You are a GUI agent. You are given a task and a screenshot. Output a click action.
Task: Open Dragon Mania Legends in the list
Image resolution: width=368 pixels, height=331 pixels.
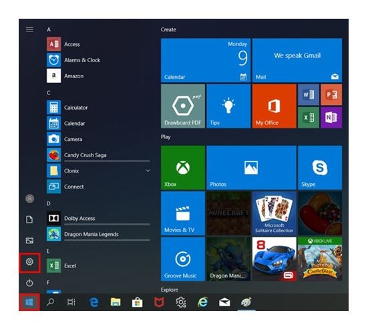[x=98, y=234]
